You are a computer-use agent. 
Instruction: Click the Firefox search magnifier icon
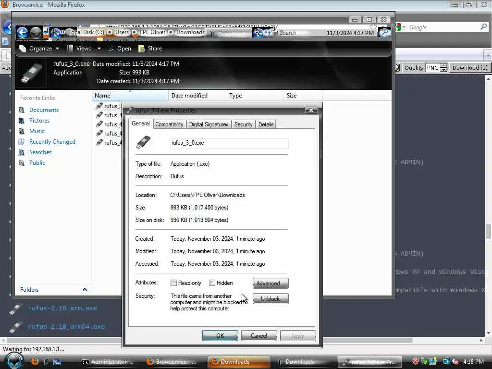pos(483,27)
